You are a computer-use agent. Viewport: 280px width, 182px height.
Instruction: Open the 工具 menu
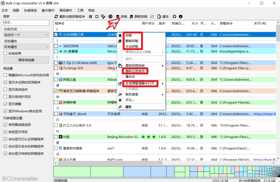[x=80, y=10]
